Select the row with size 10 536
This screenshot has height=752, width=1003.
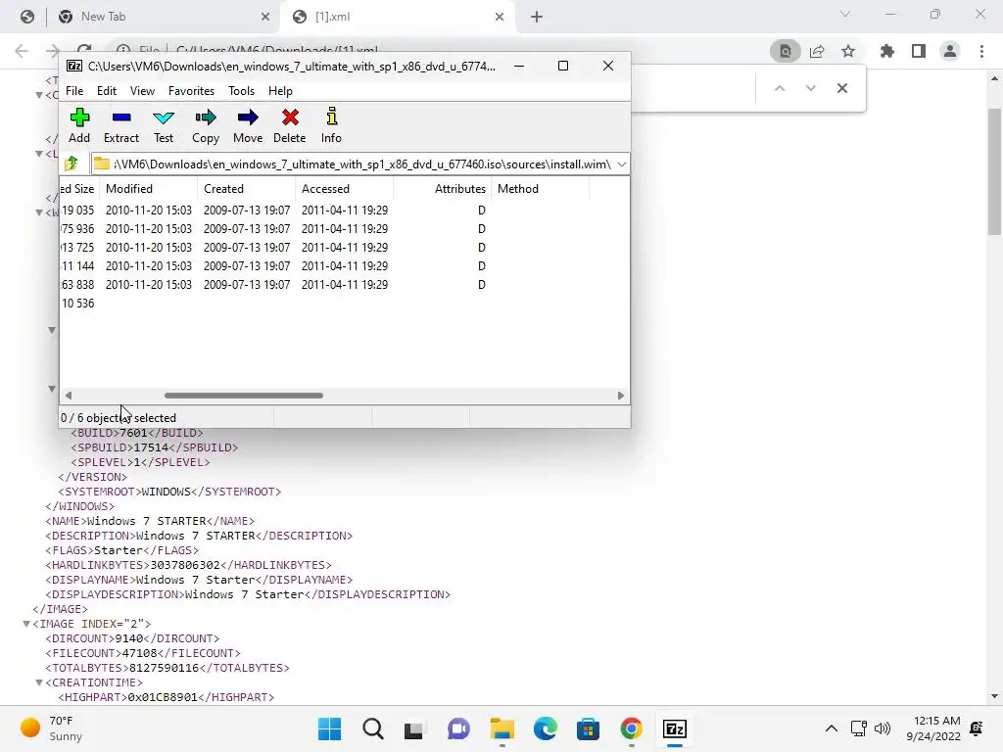(344, 304)
